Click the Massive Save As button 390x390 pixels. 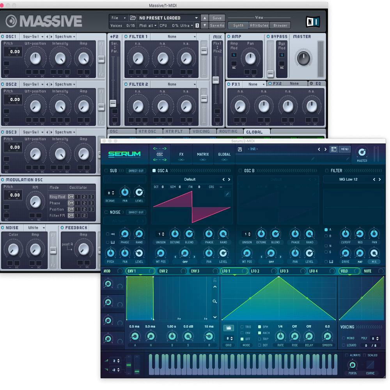click(217, 25)
